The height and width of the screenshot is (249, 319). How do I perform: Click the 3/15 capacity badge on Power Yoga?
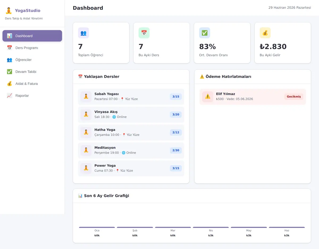pos(176,168)
